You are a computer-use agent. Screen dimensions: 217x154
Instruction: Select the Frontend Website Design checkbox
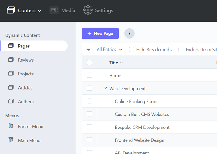pyautogui.click(x=90, y=140)
